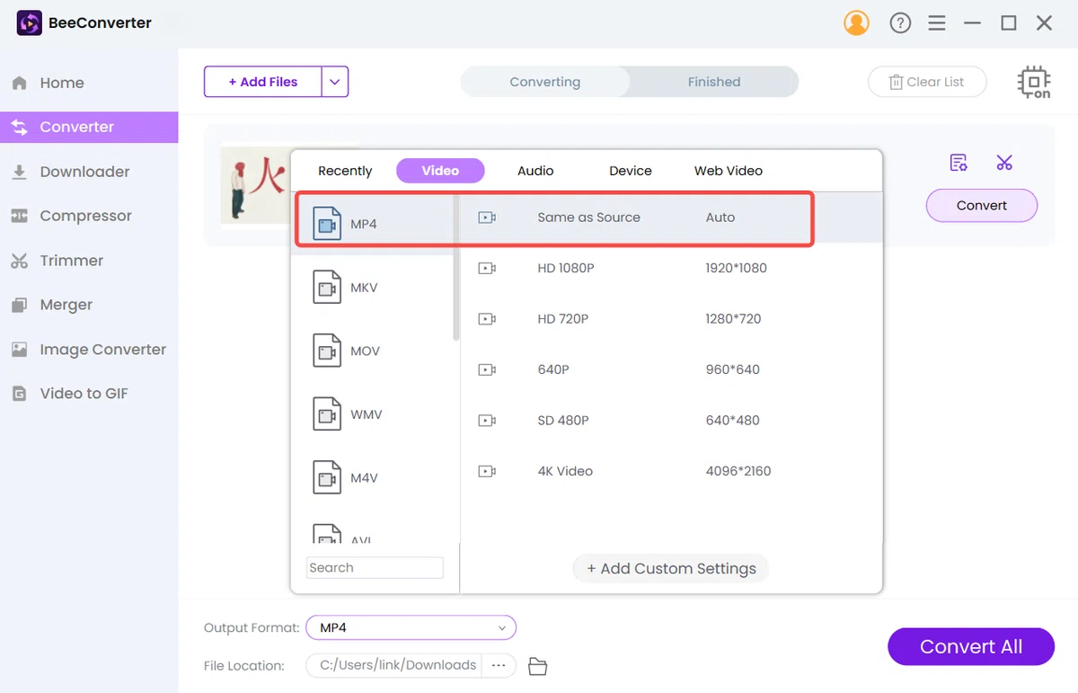Viewport: 1078px width, 693px height.
Task: Click the Image Converter sidebar icon
Action: pos(19,350)
